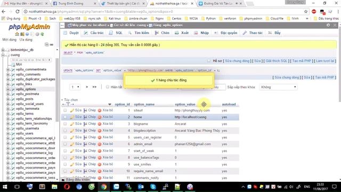The width and height of the screenshot is (341, 192).
Task: Open the wp0u_options table in sidebar
Action: [26, 89]
